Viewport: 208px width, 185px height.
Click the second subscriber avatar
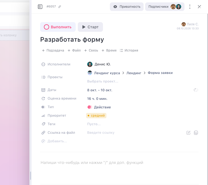point(179,7)
